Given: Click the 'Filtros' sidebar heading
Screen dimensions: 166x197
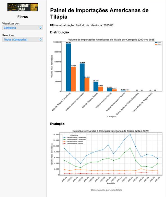Looking at the screenshot, I should tap(23, 17).
